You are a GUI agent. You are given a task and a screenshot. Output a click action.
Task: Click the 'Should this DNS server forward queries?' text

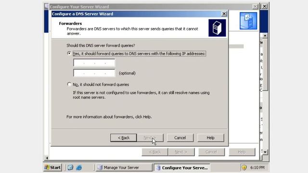point(101,45)
